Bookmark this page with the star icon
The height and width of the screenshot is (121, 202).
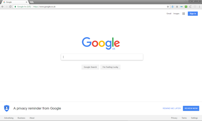168,7
